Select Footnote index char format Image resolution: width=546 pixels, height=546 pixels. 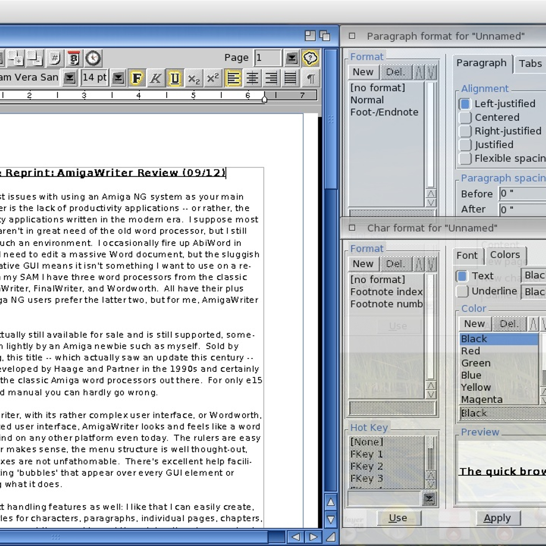(386, 292)
